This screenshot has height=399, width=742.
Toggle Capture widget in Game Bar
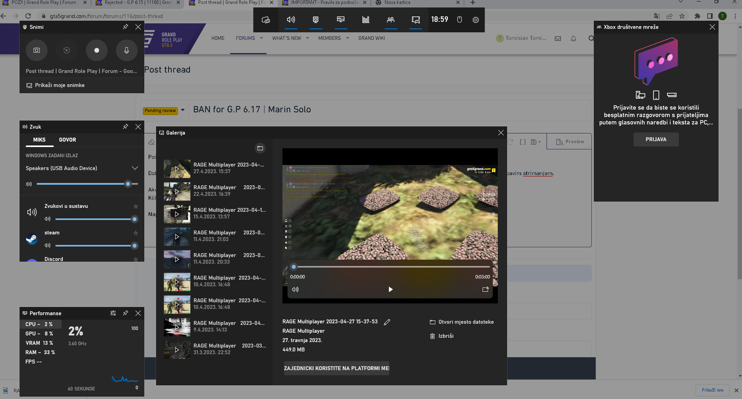(x=316, y=20)
